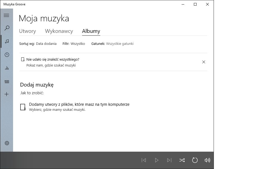Click the play button
Screen dimensions: 256x169
point(157,160)
